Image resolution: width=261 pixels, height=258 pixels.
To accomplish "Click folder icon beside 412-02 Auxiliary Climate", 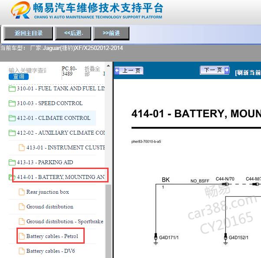I will [x=12, y=133].
